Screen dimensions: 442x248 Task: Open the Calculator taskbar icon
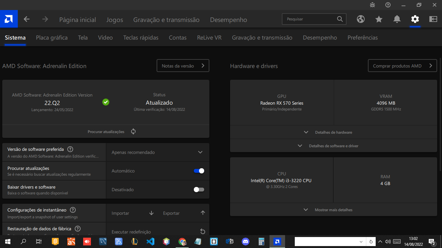[261, 241]
